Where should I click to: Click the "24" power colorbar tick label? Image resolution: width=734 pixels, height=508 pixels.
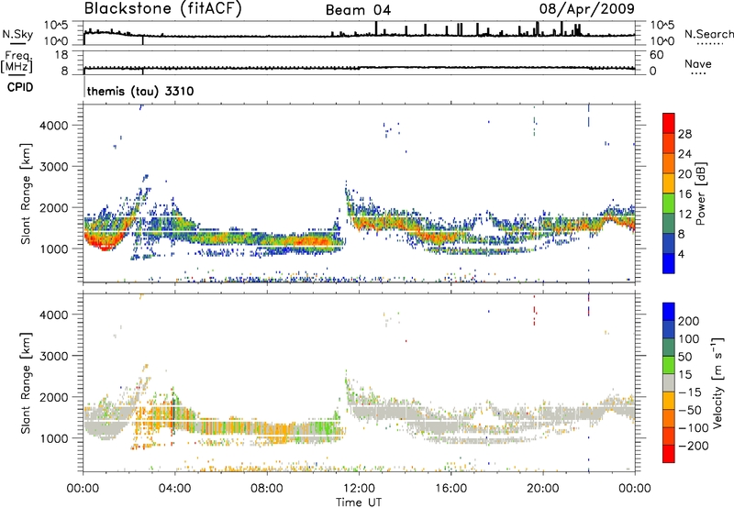point(684,154)
